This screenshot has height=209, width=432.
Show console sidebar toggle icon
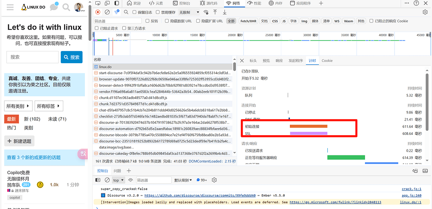click(98, 180)
